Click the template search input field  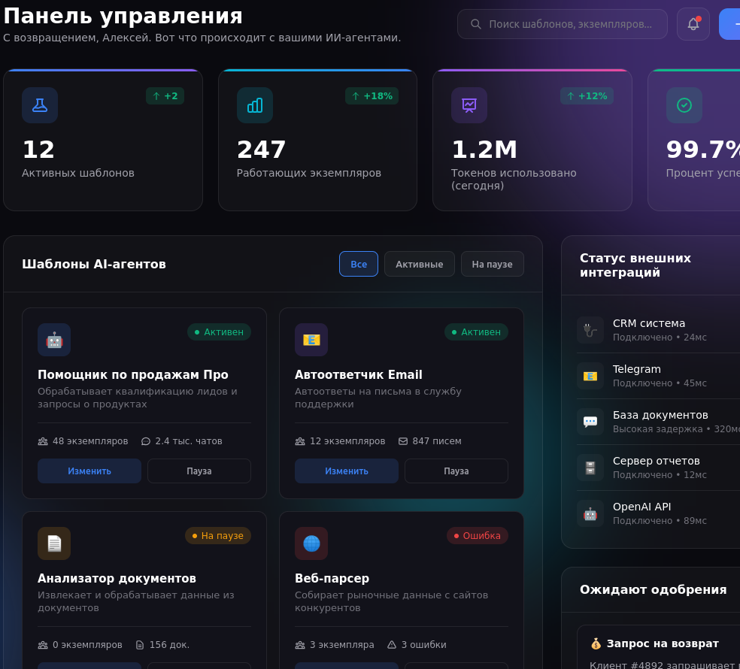563,23
